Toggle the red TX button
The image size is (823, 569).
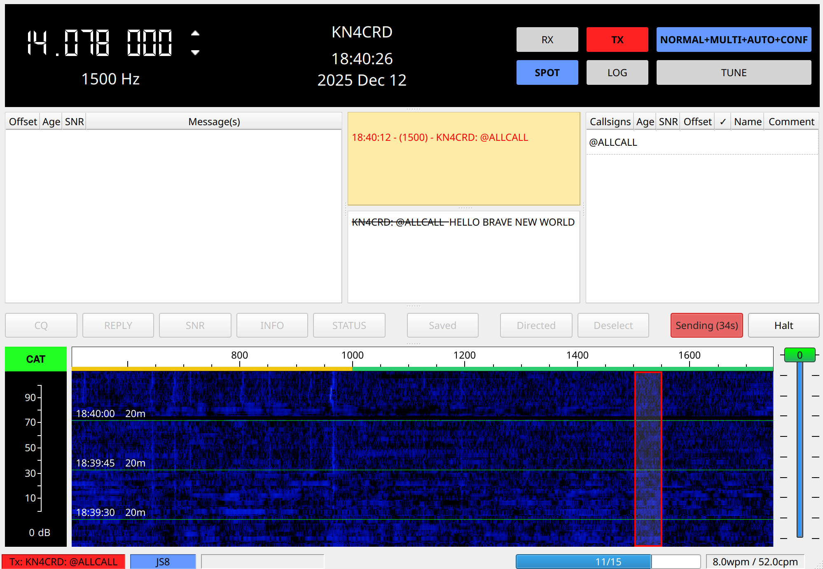(x=617, y=40)
